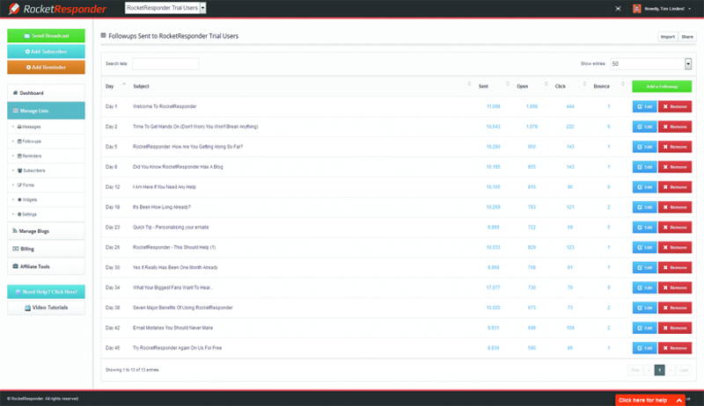Click the Send Broadcast green button
704x406 pixels.
(46, 36)
